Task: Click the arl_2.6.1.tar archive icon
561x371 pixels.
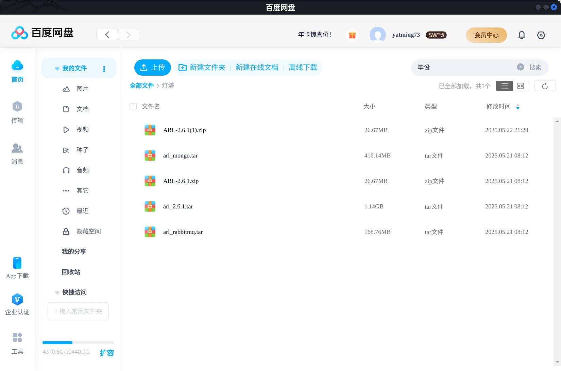Action: click(150, 206)
